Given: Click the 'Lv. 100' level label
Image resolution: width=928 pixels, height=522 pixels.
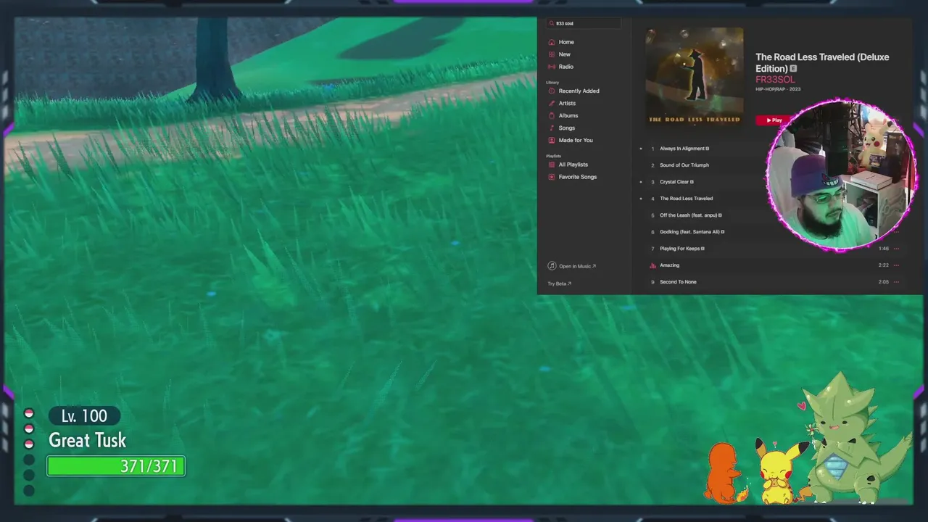Looking at the screenshot, I should [84, 416].
